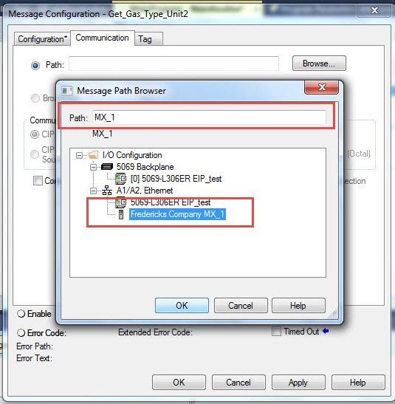The width and height of the screenshot is (395, 404).
Task: Click the Fredericks Company MX_1 device icon
Action: point(121,214)
